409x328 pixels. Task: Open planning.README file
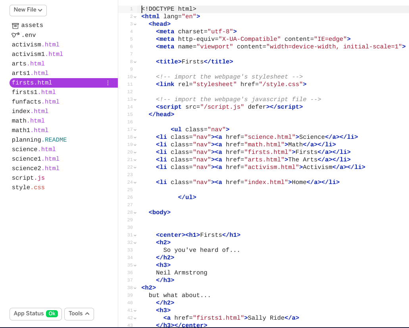(39, 140)
